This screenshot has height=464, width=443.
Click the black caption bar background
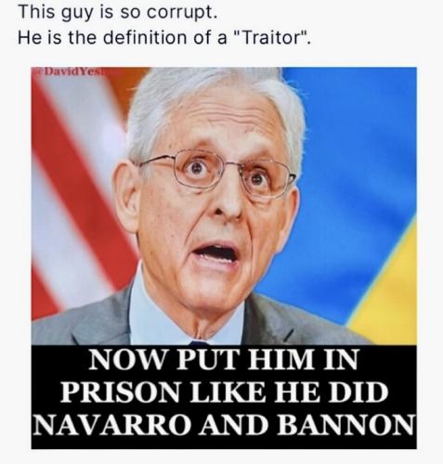coord(224,397)
